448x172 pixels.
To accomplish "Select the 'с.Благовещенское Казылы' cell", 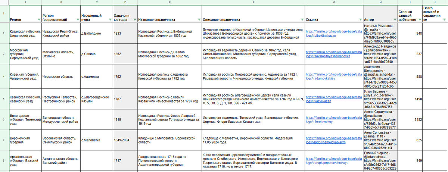I will 96,99.
